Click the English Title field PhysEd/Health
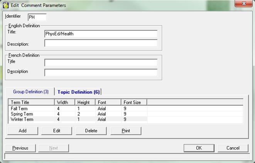Screen dimensions: 255x163 point(101,34)
